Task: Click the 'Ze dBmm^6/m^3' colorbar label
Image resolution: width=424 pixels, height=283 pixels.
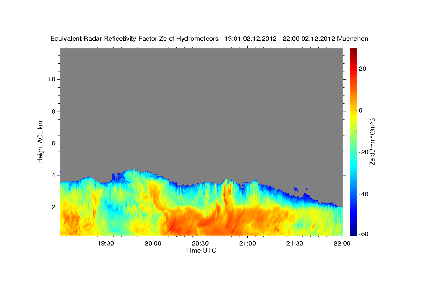Action: point(372,141)
